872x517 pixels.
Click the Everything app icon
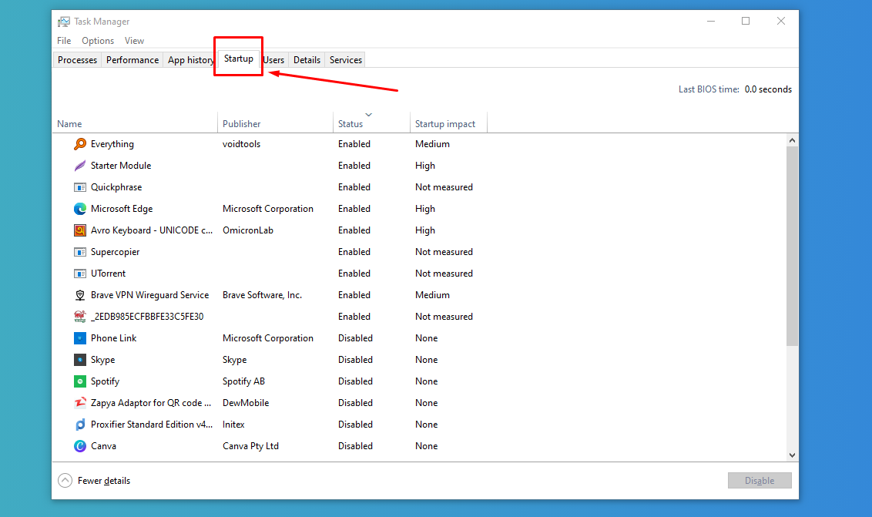pos(80,143)
